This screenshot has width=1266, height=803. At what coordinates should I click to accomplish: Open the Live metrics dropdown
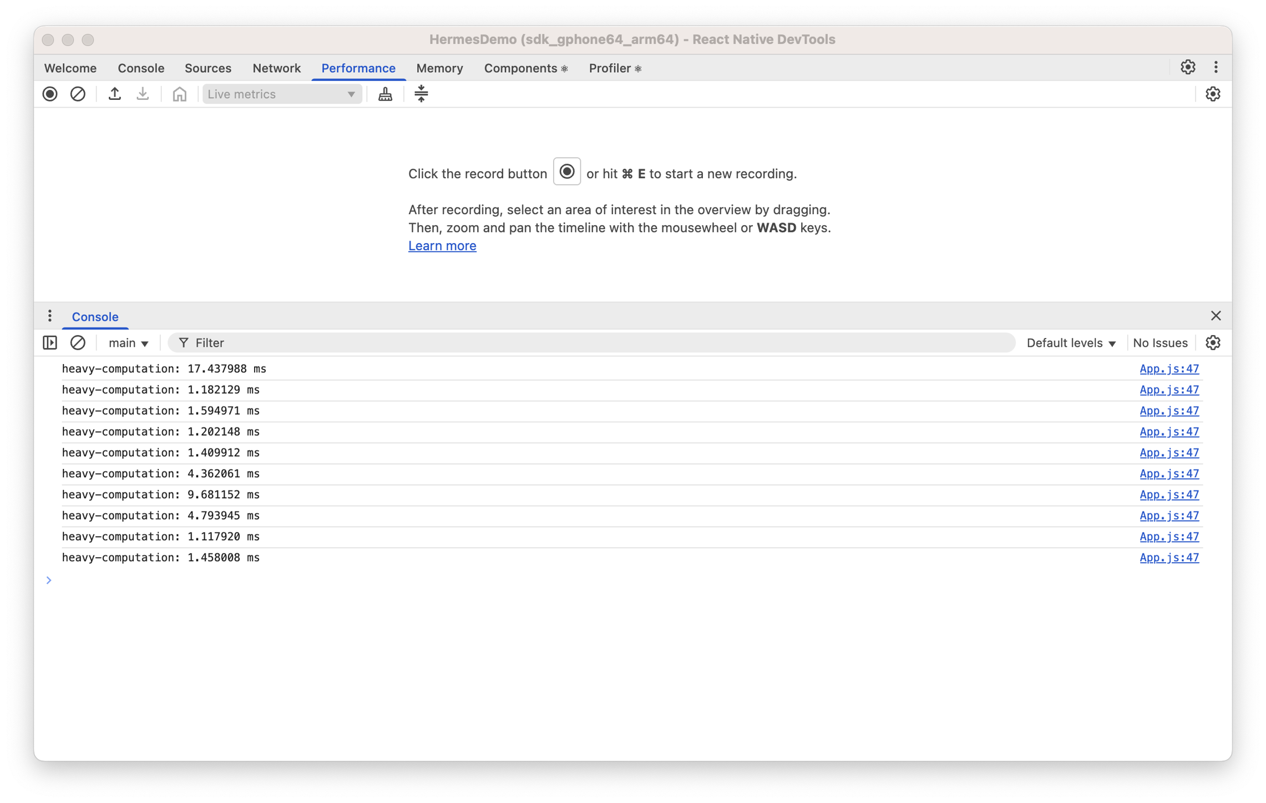282,94
